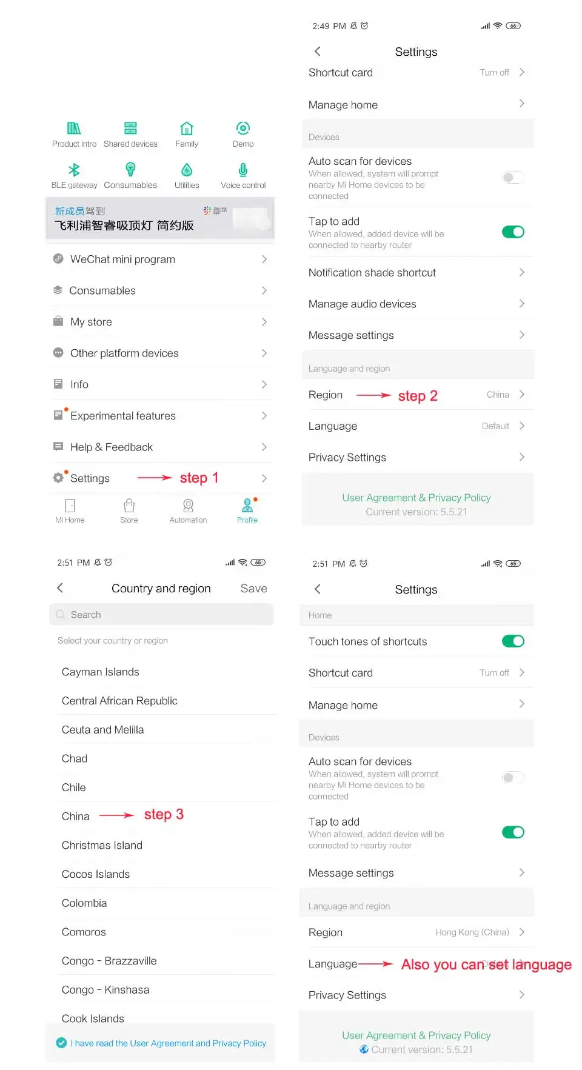
Task: Toggle the Touch tones of shortcuts switch
Action: tap(513, 641)
